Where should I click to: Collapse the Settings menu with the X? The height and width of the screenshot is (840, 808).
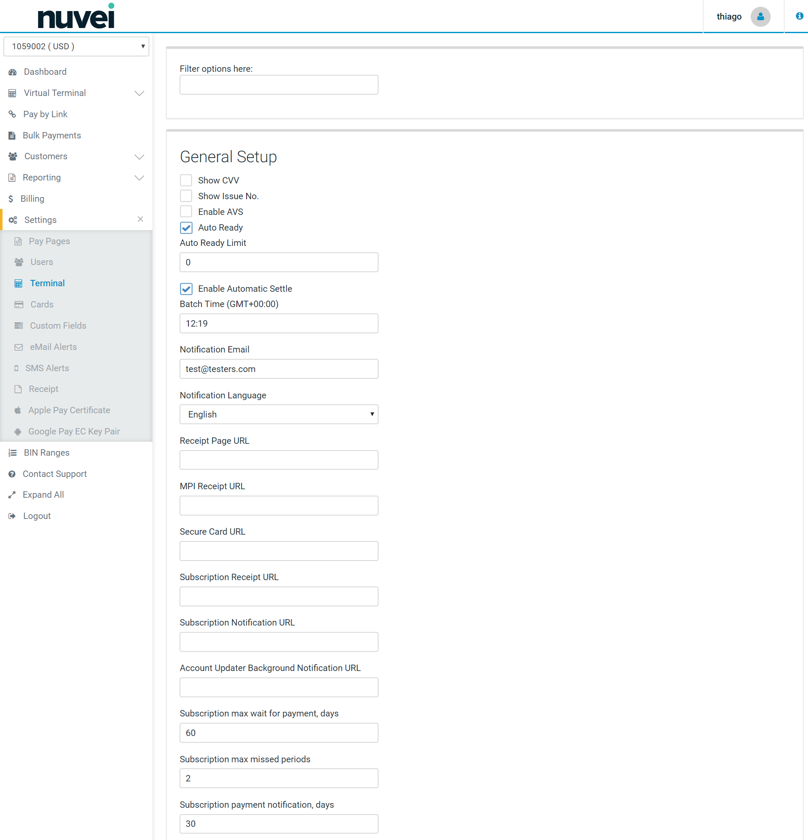point(140,220)
